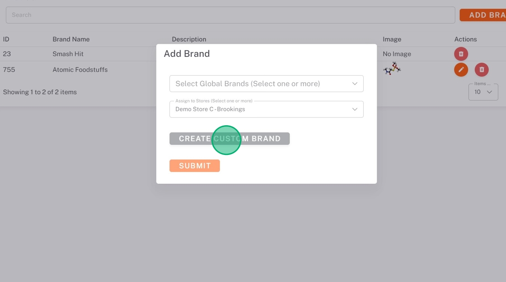Delete the Smash Hit brand

[x=461, y=54]
